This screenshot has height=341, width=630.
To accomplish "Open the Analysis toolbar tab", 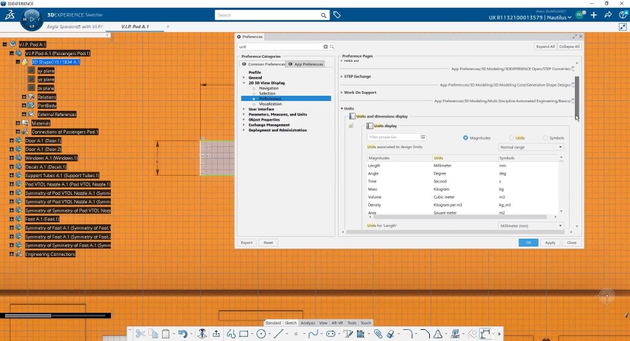I will pos(308,323).
